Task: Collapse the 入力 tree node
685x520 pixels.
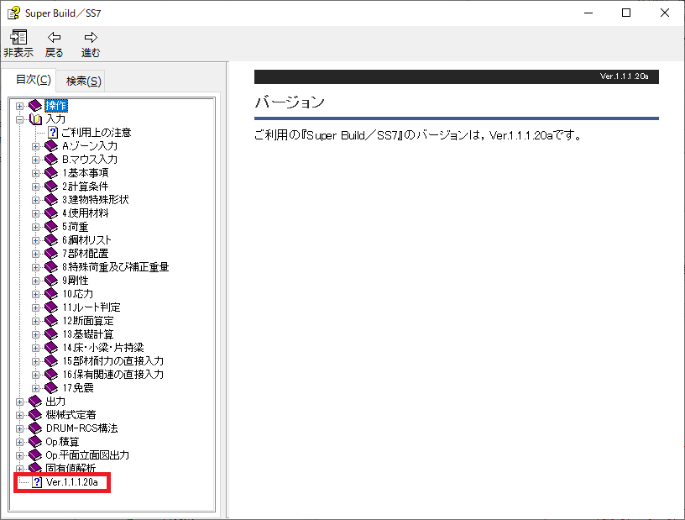Action: click(x=20, y=119)
